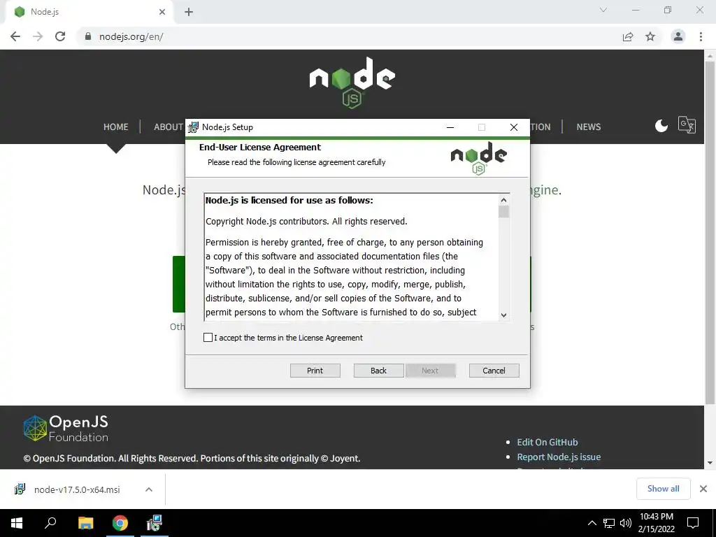
Task: Open Report Node.js issue link
Action: click(559, 457)
